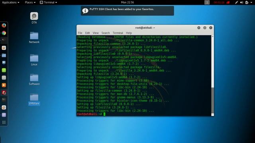Screen dimensions: 255x143
Task: Open the Files folder icon in the dock
Action: 4,56
